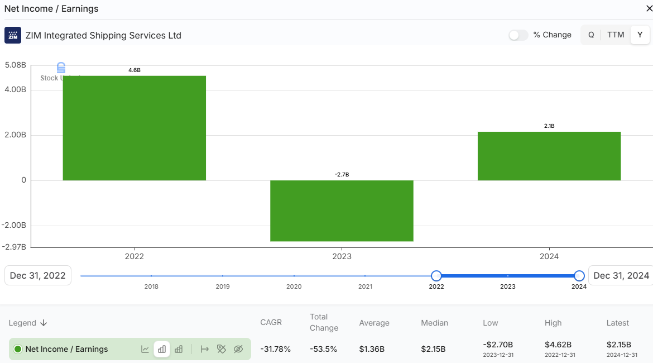Click the stock unlock padlock icon

click(60, 68)
